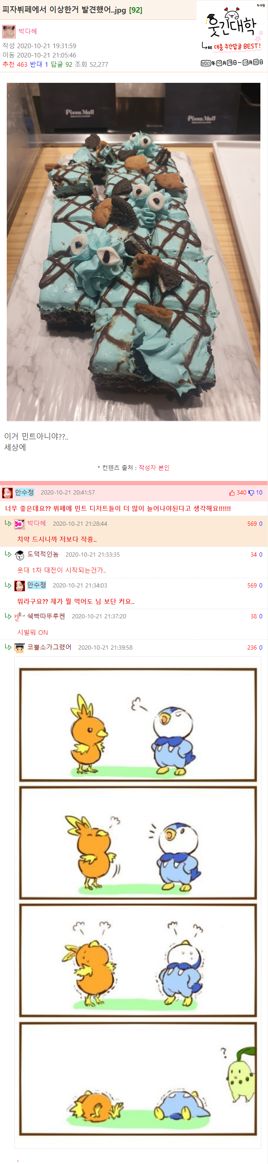Click the thumbs-up icon on 안수정's comment
Image resolution: width=268 pixels, height=1164 pixels.
tap(232, 493)
